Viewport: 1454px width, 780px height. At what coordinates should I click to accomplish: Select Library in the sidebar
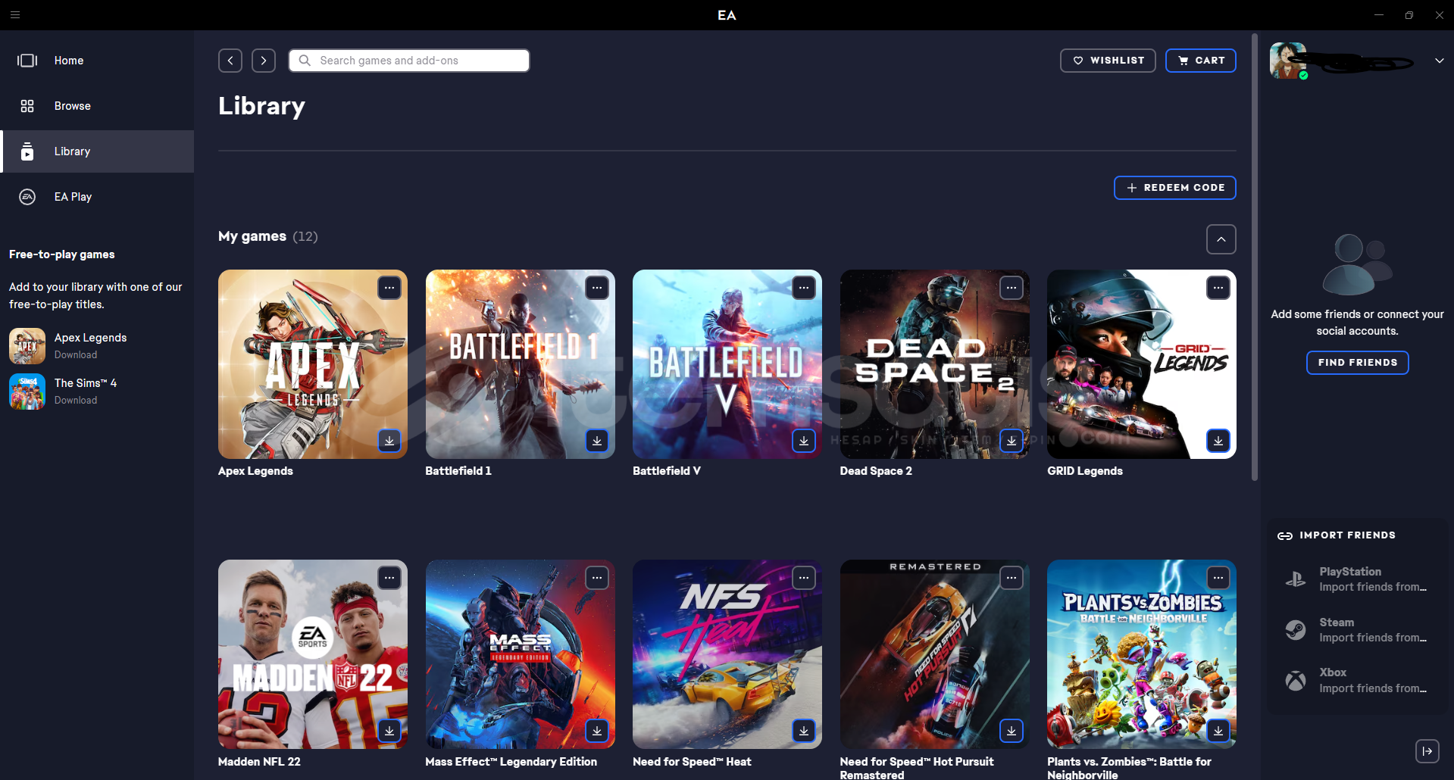97,151
